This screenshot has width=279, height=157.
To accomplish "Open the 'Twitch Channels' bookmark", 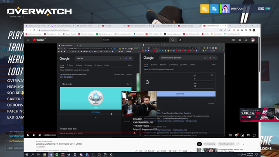I will 231,34.
